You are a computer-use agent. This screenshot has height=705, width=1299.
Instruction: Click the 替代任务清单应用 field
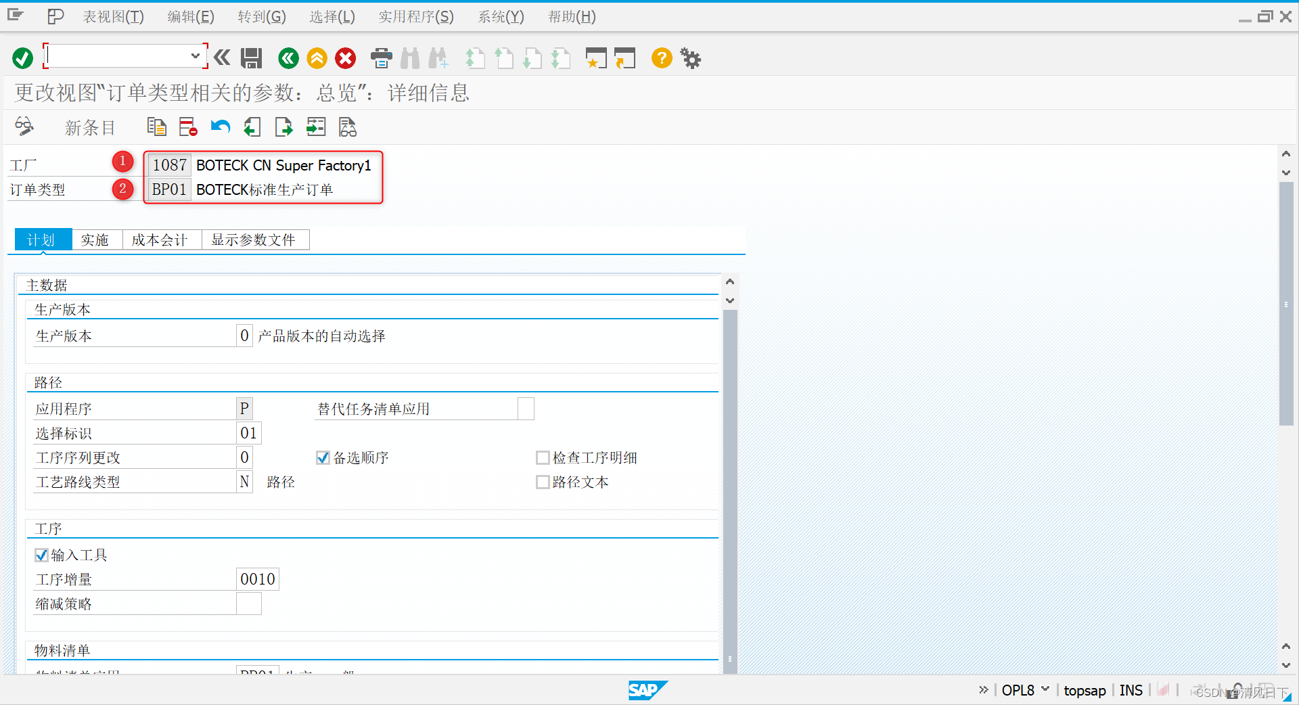pos(526,409)
